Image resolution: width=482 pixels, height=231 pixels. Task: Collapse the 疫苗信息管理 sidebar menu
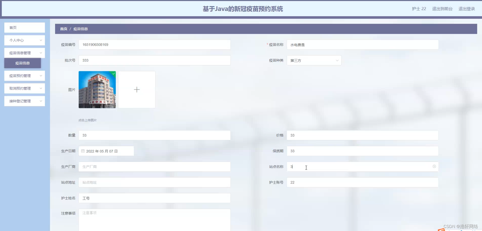[25, 53]
